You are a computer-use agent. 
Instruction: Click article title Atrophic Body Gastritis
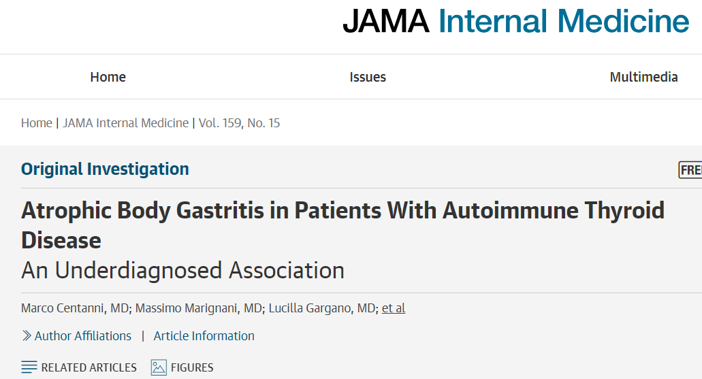pyautogui.click(x=342, y=225)
